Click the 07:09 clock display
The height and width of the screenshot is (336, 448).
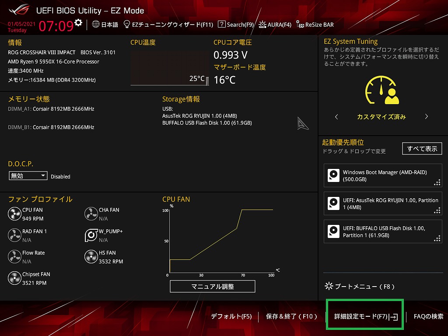(56, 26)
